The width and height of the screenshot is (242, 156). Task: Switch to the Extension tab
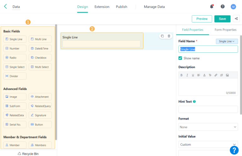(102, 7)
